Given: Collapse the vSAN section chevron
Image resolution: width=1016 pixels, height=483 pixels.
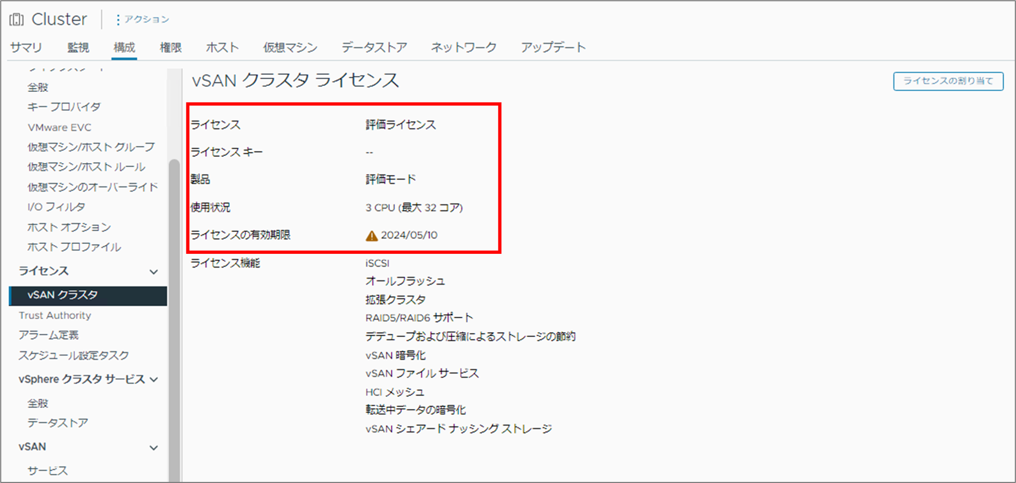Looking at the screenshot, I should [154, 448].
